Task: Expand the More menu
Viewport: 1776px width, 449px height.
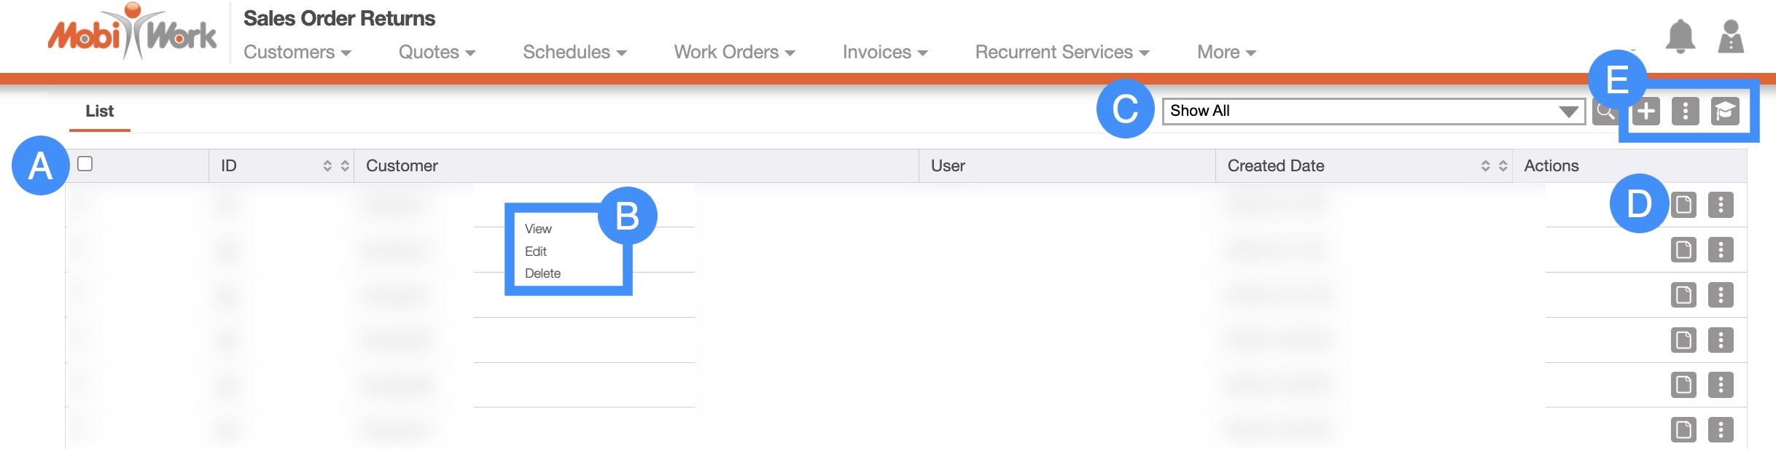Action: [1226, 52]
